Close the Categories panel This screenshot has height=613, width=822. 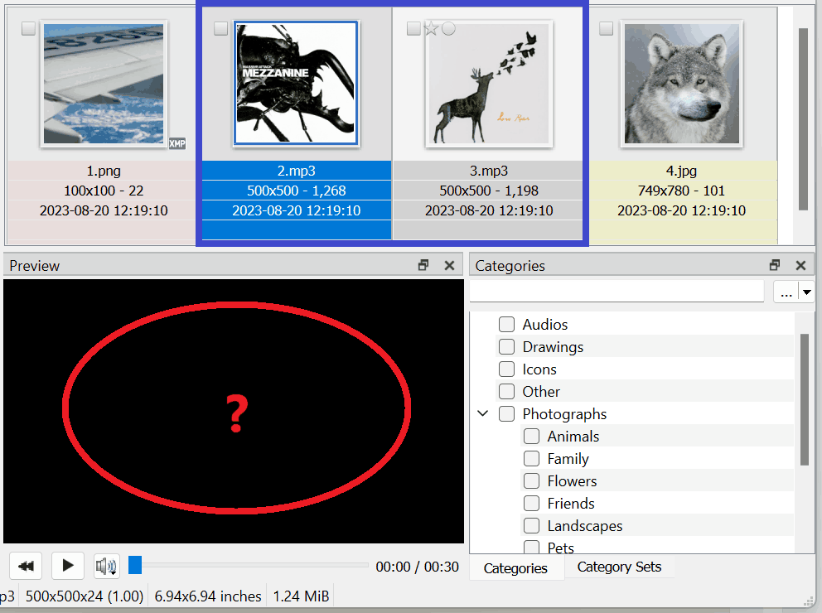click(800, 265)
